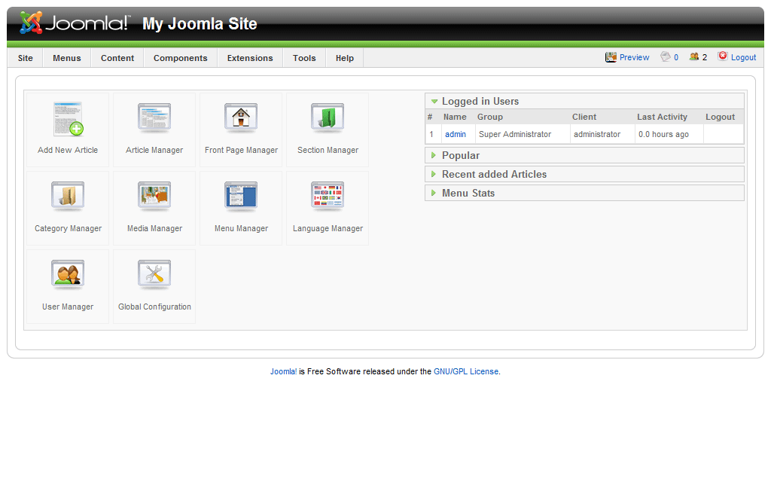The image size is (771, 482).
Task: Open Global Configuration tools icon
Action: 154,276
